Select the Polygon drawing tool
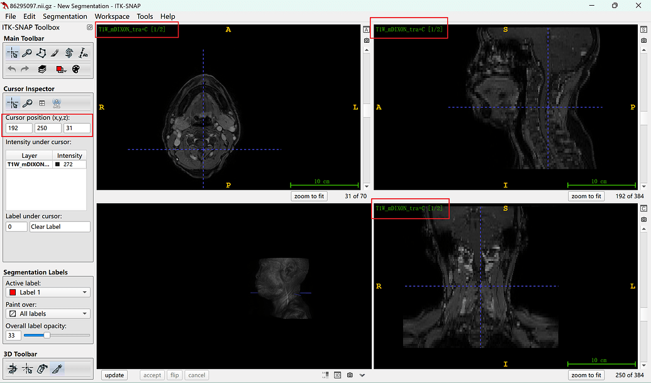This screenshot has width=651, height=383. [x=40, y=53]
